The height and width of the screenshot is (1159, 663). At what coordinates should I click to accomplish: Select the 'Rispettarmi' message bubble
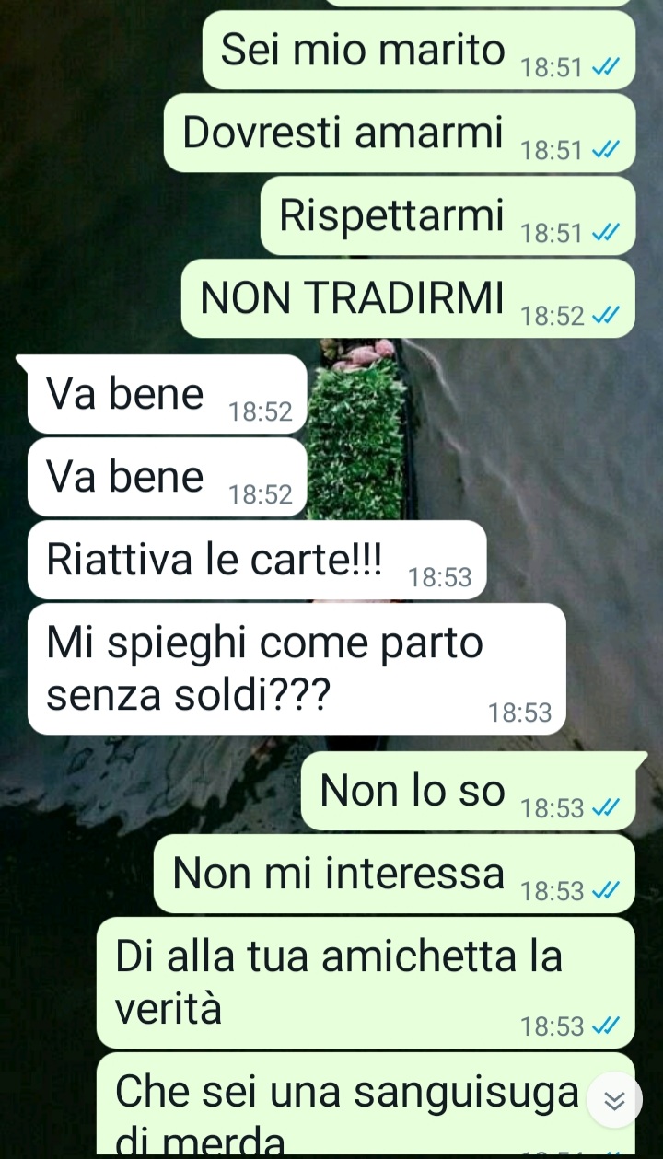(448, 216)
